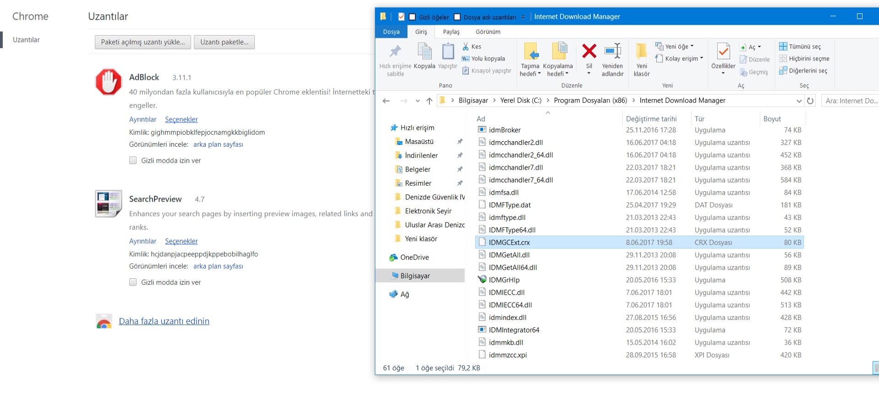Click Program Dosyaları (x86) in the path
This screenshot has height=419, width=879.
(x=590, y=100)
